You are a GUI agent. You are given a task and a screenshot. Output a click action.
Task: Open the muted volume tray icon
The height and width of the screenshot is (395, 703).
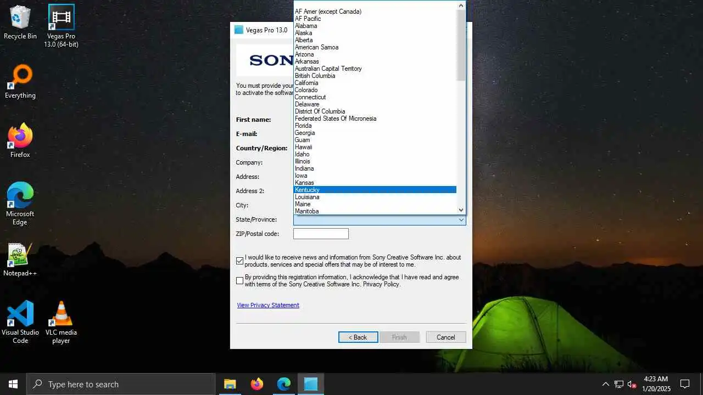click(632, 384)
